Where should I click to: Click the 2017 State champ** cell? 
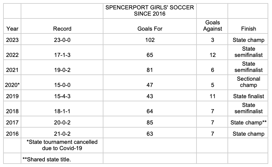coord(248,123)
